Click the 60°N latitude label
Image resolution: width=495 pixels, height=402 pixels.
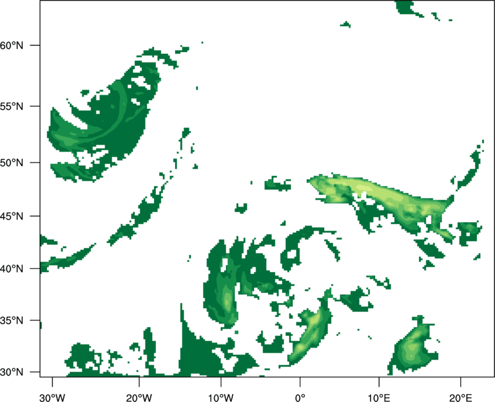pyautogui.click(x=12, y=45)
